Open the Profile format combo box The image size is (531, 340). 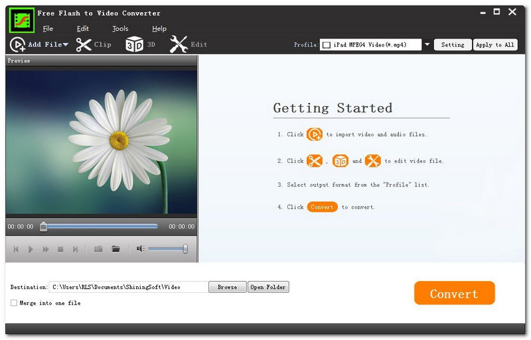click(371, 45)
